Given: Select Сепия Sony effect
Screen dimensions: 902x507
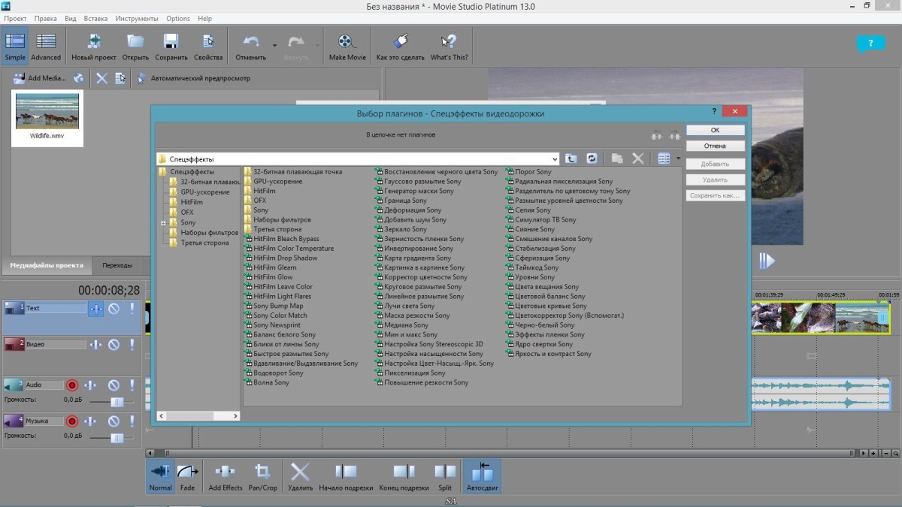Looking at the screenshot, I should pos(527,210).
